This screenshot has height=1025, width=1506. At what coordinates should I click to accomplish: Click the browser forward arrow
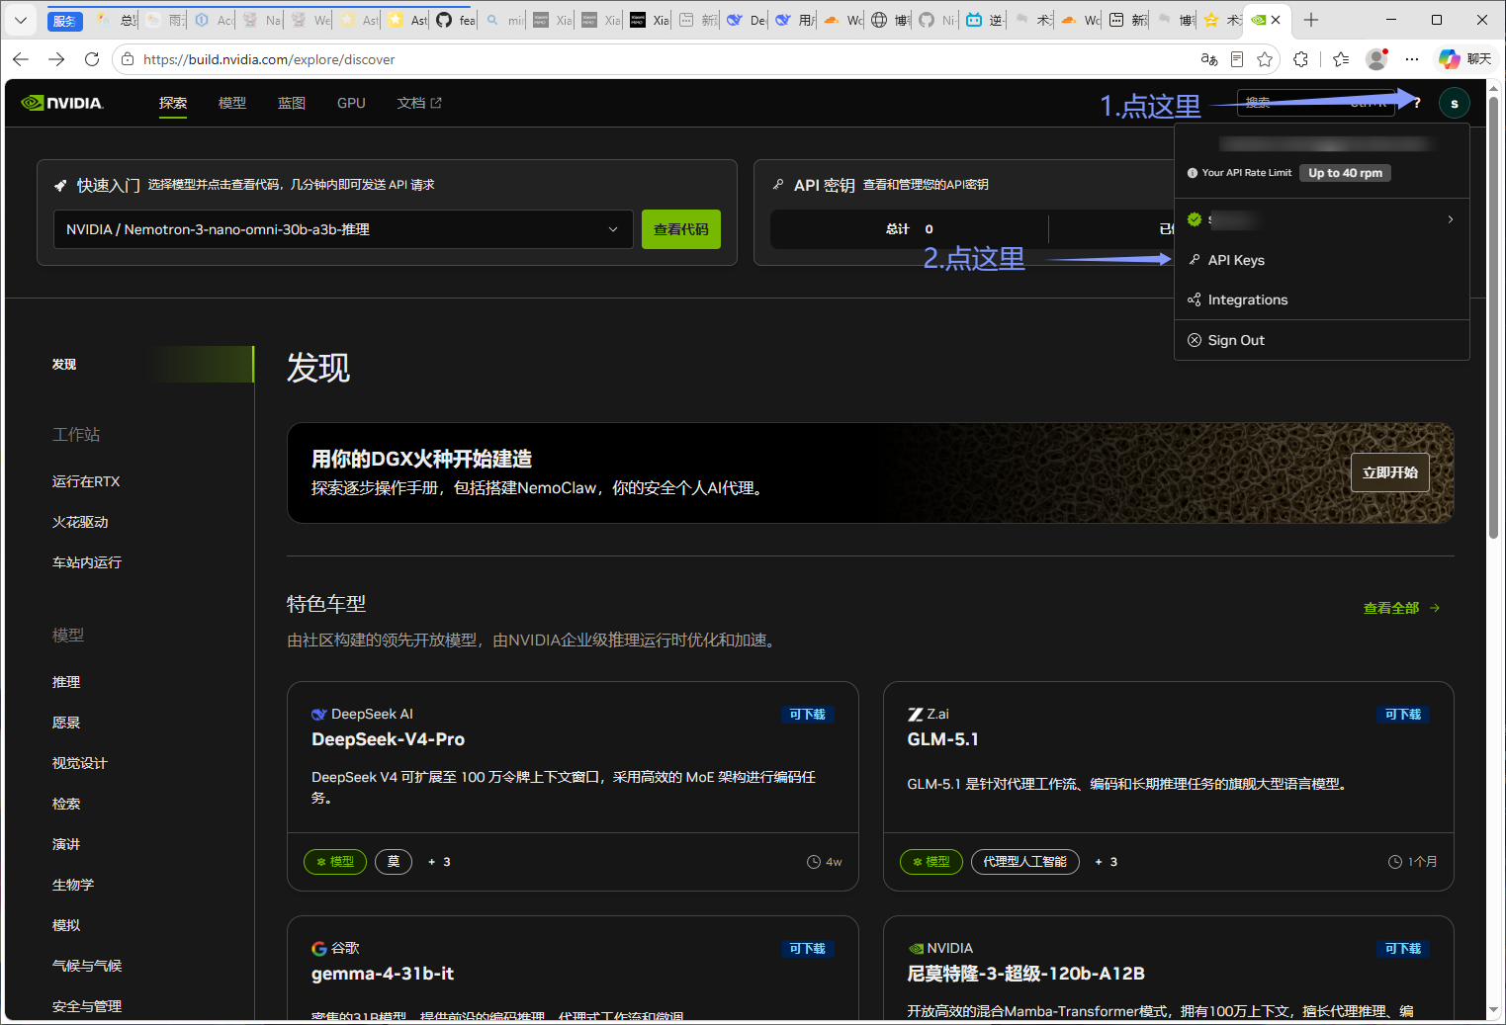tap(56, 59)
